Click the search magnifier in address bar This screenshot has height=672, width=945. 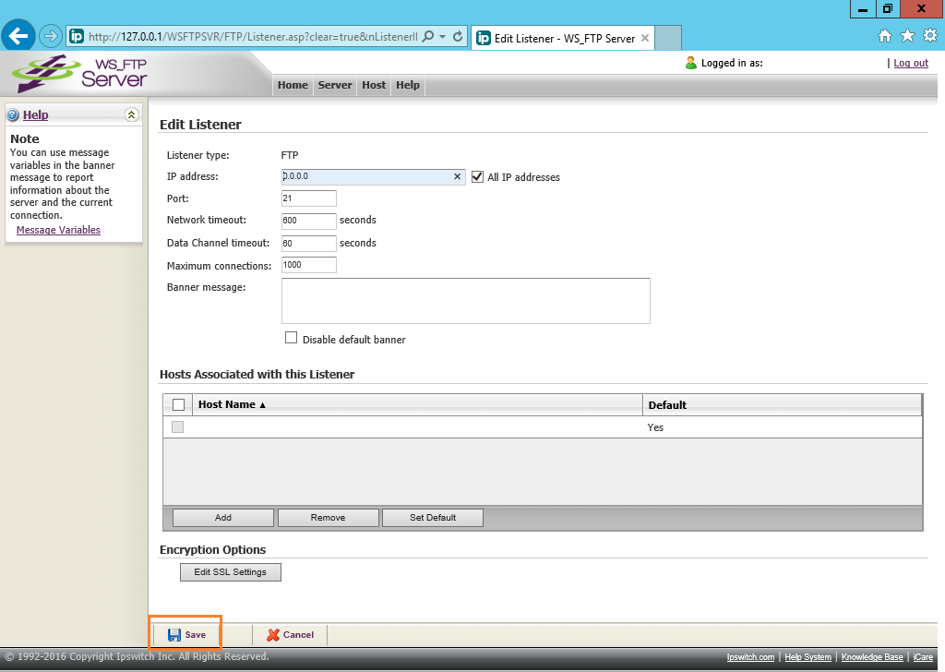[x=428, y=37]
